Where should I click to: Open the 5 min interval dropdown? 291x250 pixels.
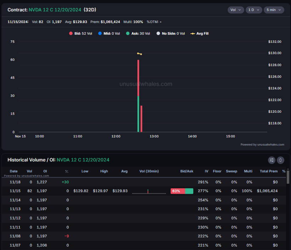click(274, 10)
